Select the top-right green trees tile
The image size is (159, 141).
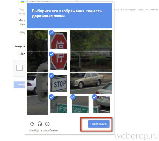pos(102,40)
